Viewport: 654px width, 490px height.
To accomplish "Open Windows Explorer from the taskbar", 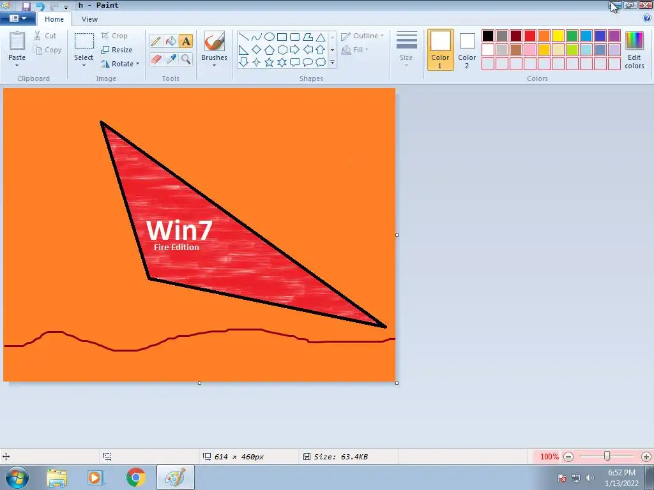I will coord(57,478).
